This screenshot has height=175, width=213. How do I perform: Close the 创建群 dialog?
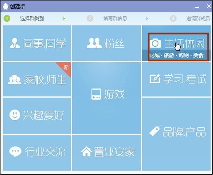209,6
